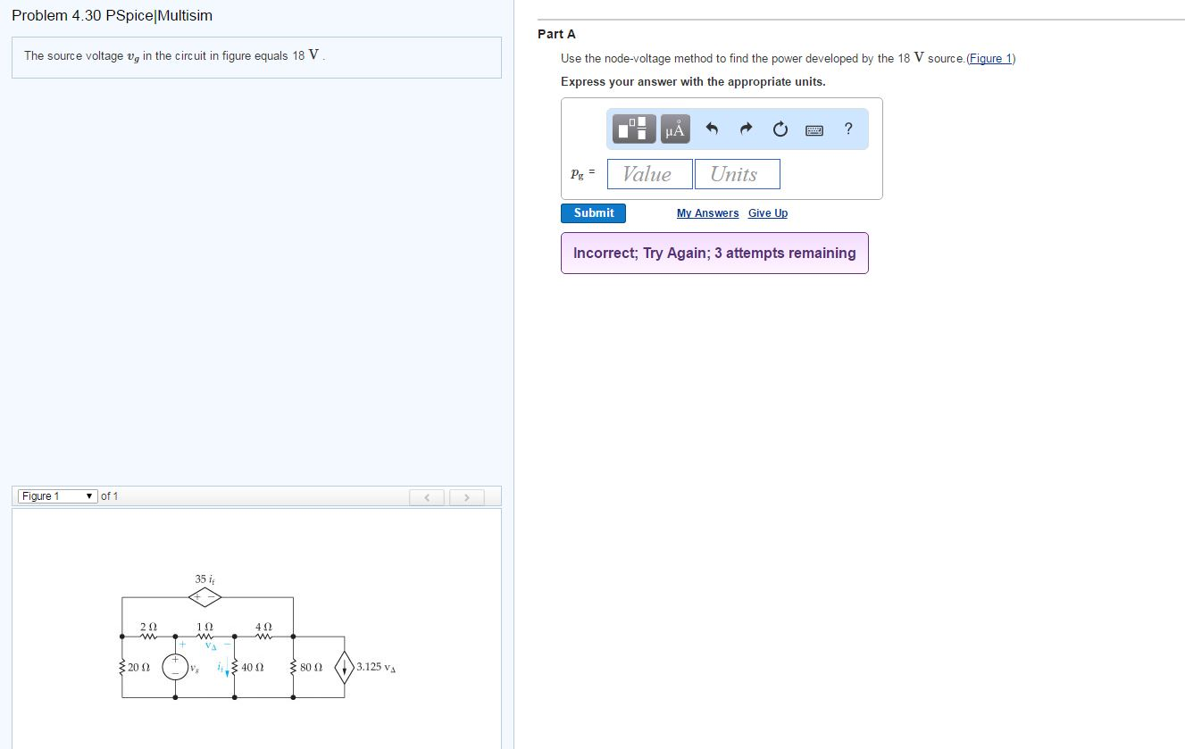Click the redo arrow in answer toolbar

tap(745, 128)
